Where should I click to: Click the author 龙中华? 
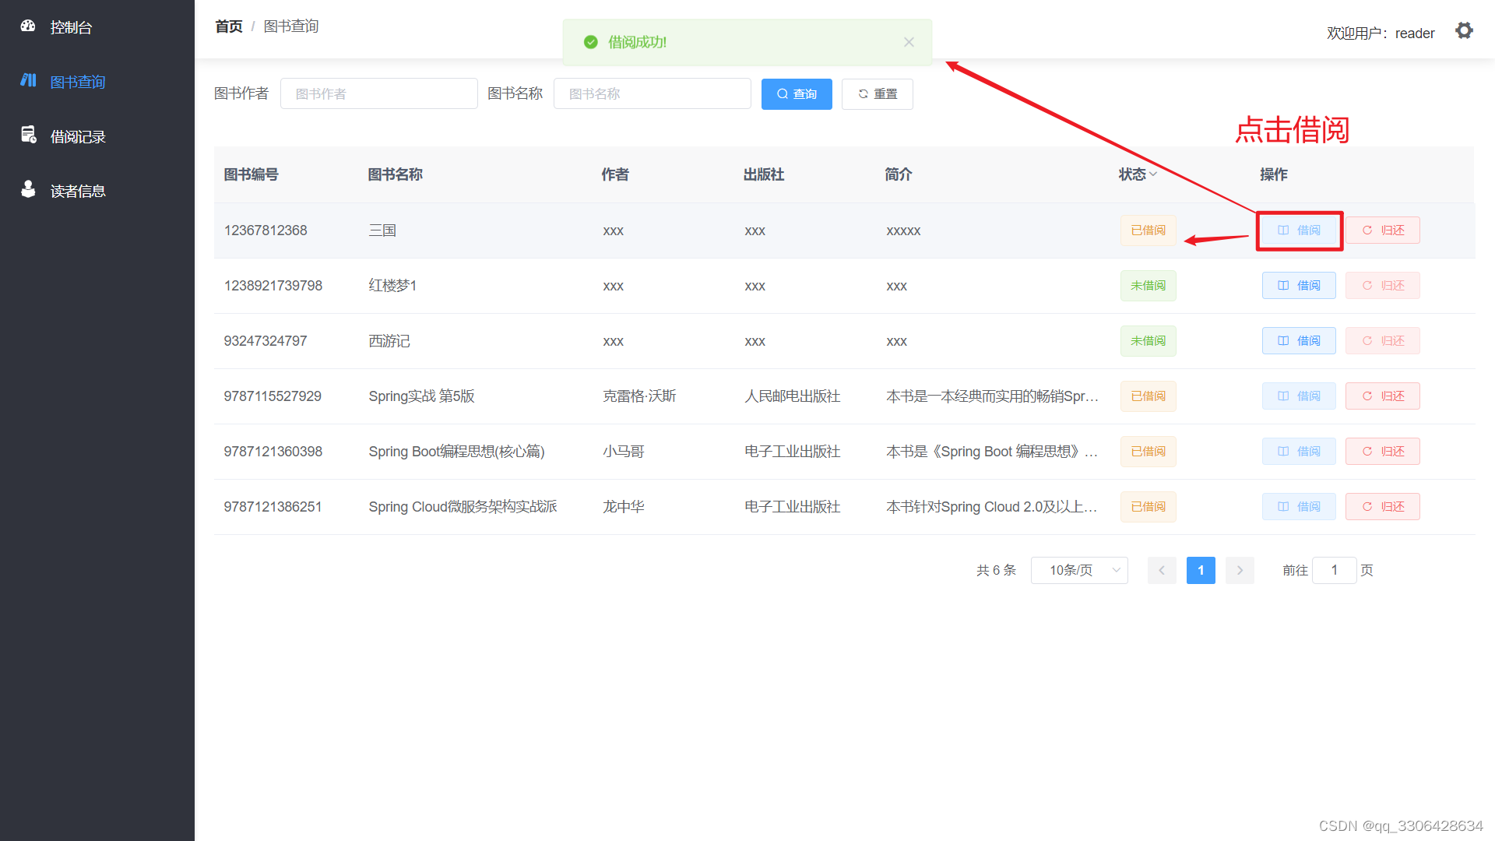click(624, 507)
